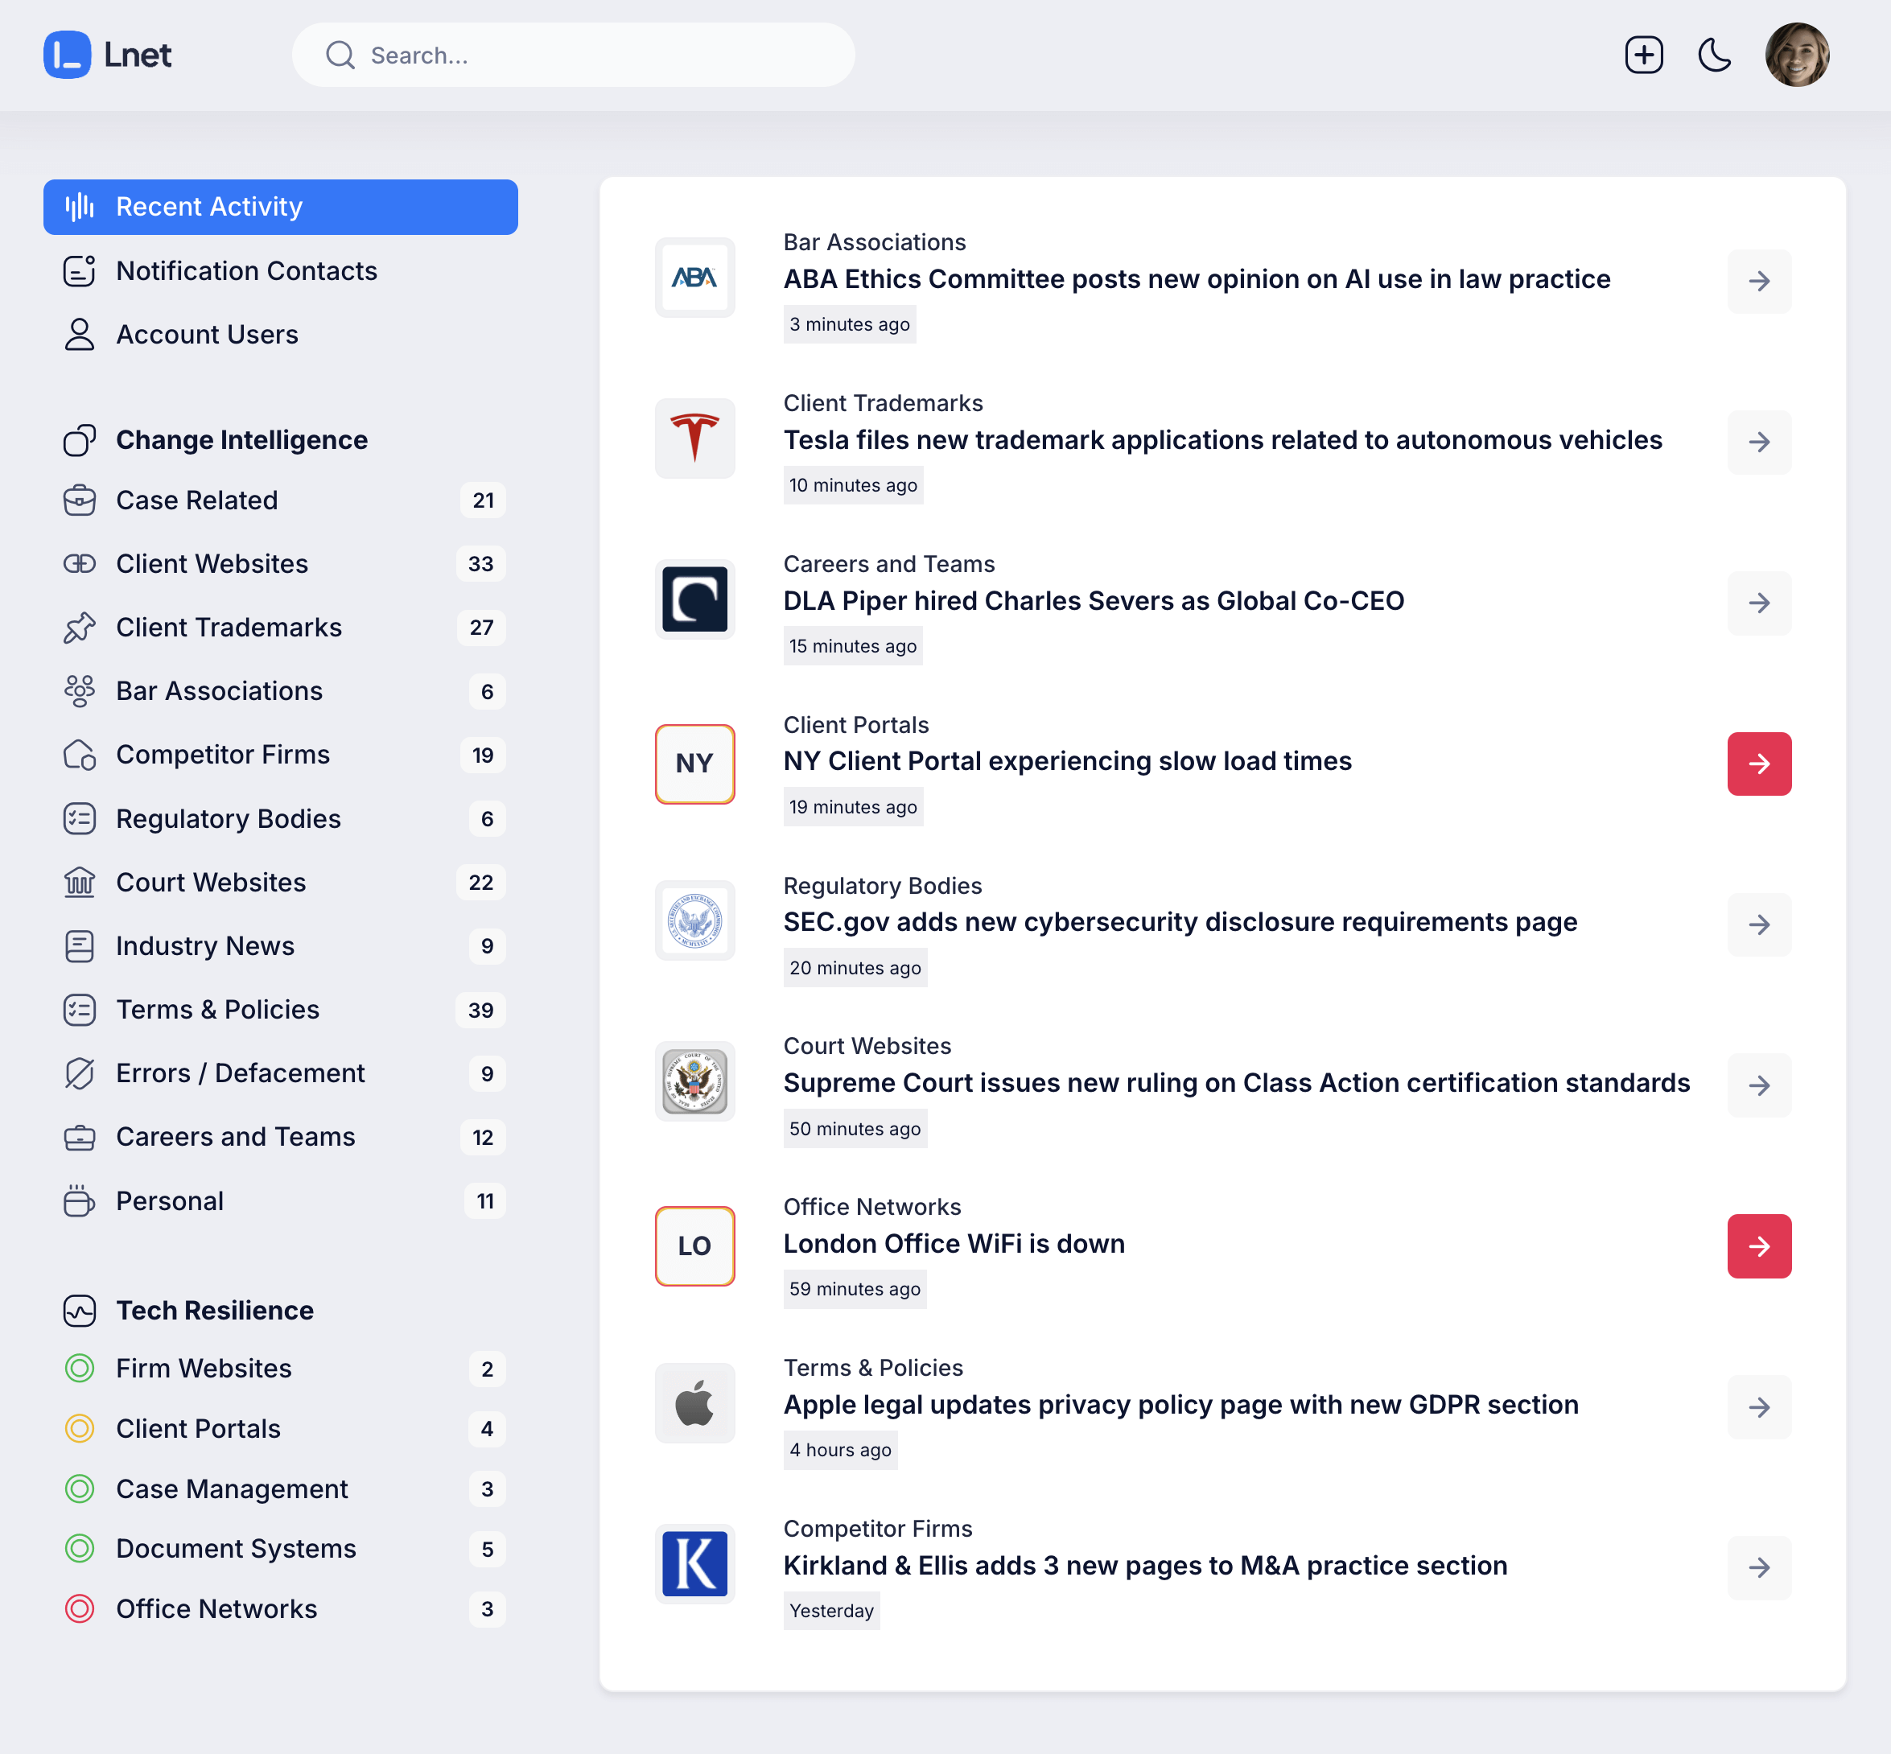The height and width of the screenshot is (1754, 1891).
Task: Open red arrow for NY Client Portal alert
Action: point(1758,764)
